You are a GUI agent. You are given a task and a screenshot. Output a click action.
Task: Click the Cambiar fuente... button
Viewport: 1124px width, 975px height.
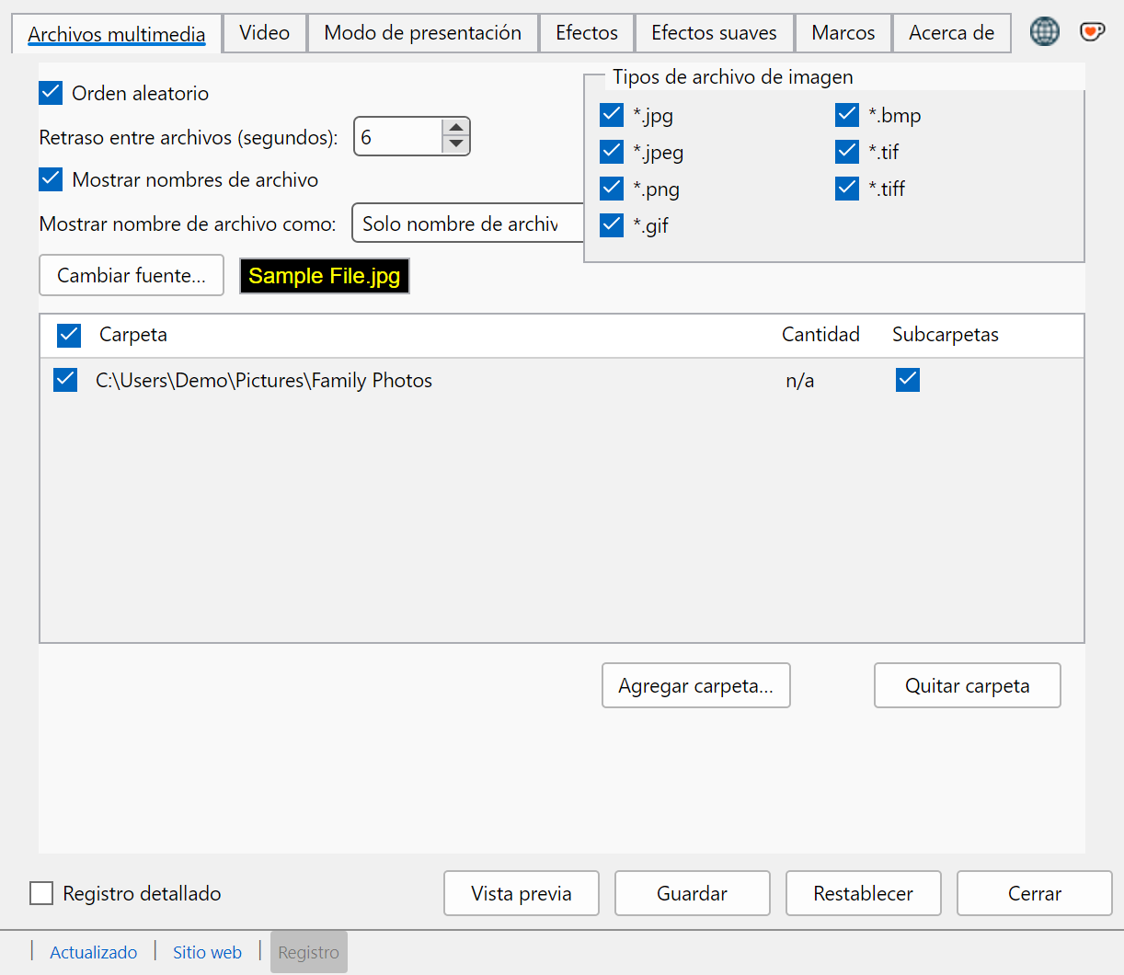(x=132, y=275)
